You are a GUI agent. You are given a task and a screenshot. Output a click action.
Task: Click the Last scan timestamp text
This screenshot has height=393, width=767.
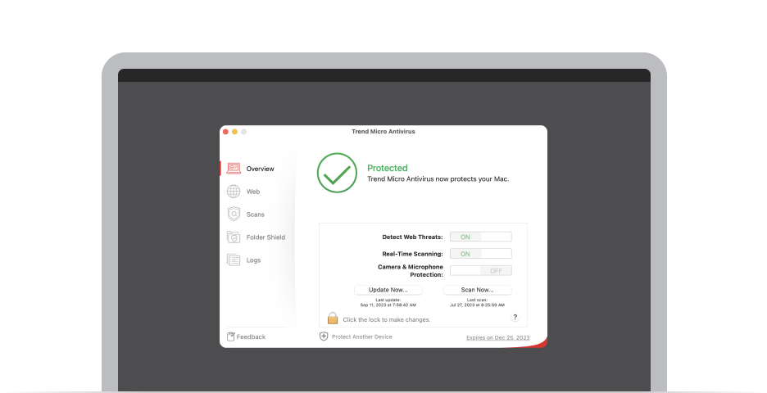click(x=477, y=303)
